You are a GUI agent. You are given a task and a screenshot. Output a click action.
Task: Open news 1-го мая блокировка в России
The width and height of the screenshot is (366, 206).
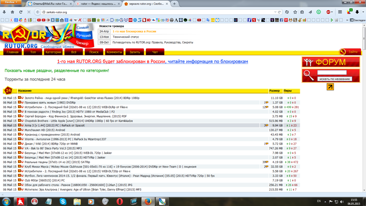coord(135,31)
